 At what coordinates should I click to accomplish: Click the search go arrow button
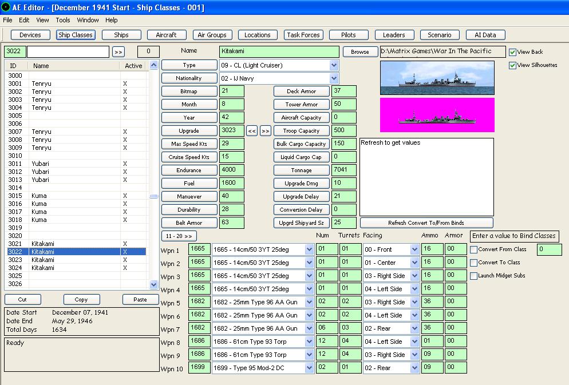pyautogui.click(x=118, y=52)
